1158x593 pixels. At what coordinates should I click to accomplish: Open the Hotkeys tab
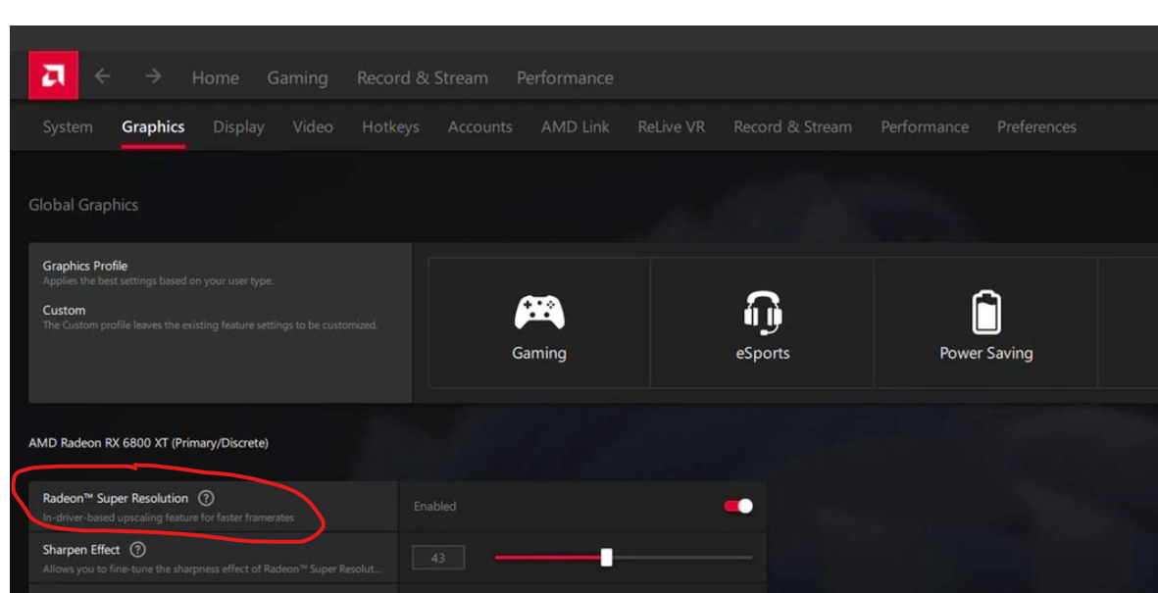click(x=390, y=127)
